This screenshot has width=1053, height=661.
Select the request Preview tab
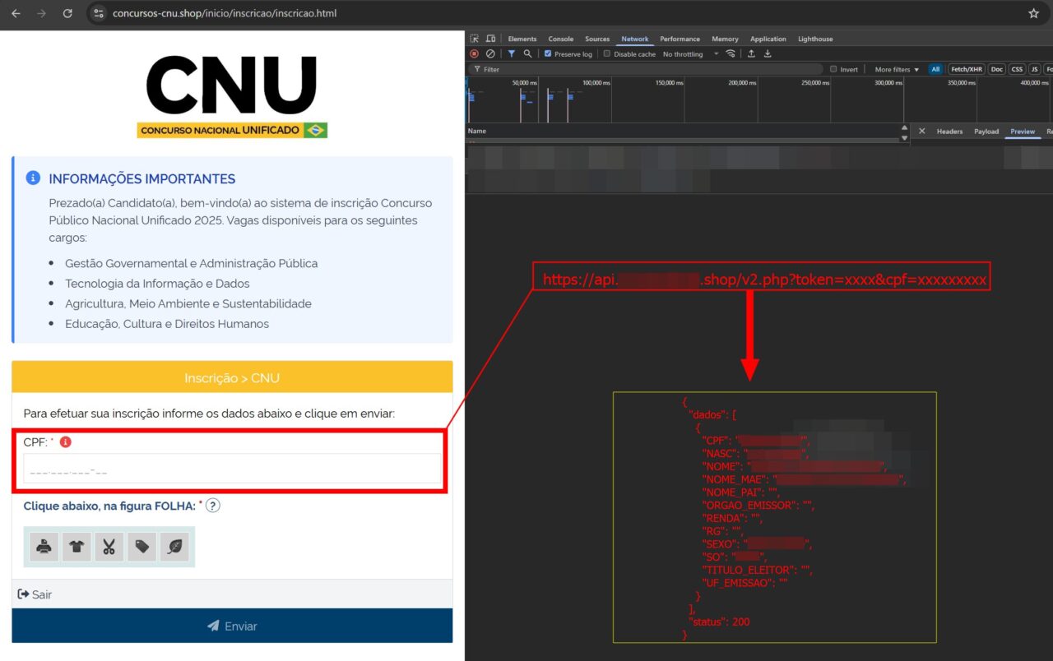coord(1023,132)
